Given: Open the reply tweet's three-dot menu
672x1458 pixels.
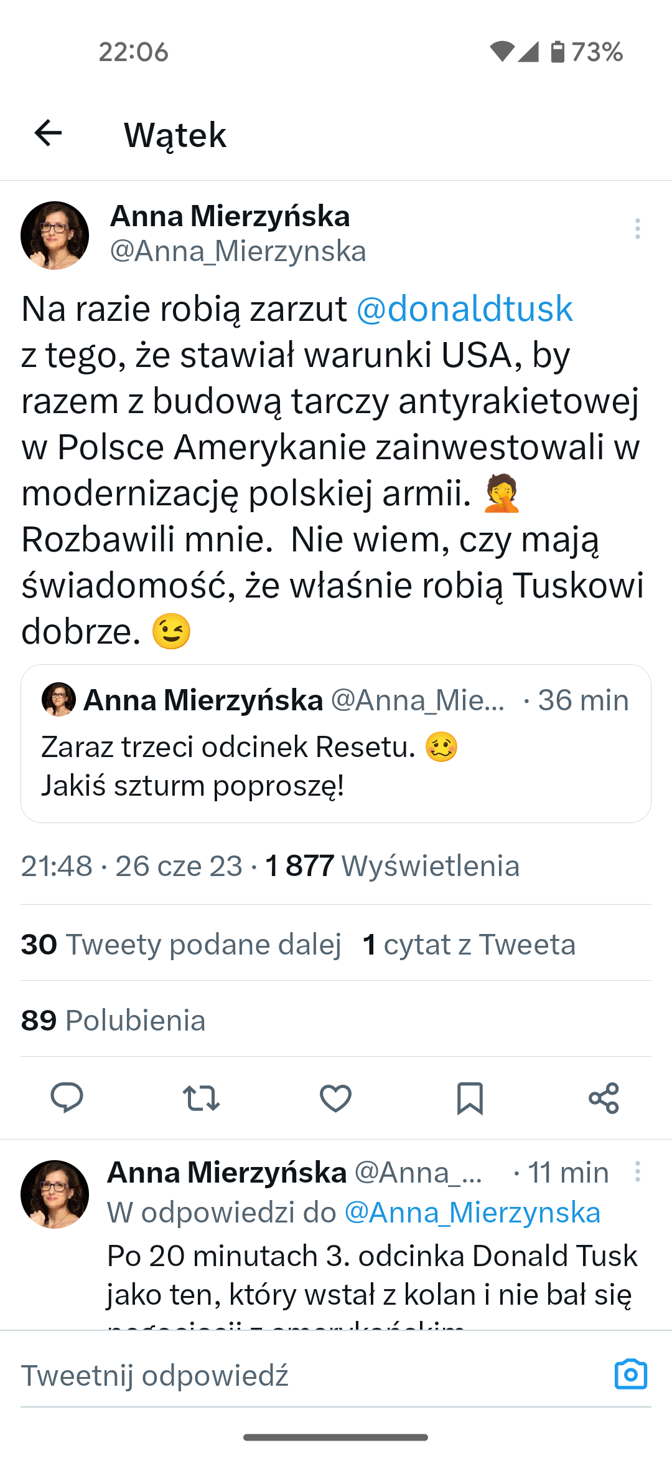Looking at the screenshot, I should point(637,1171).
